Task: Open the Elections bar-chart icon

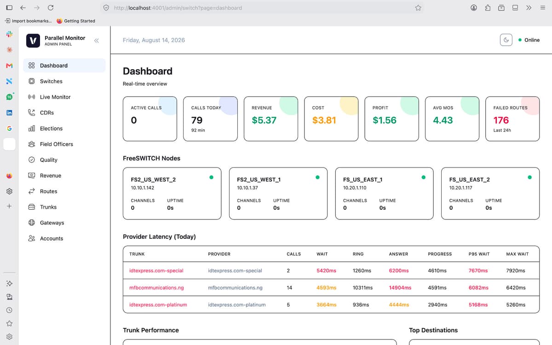Action: (x=31, y=128)
